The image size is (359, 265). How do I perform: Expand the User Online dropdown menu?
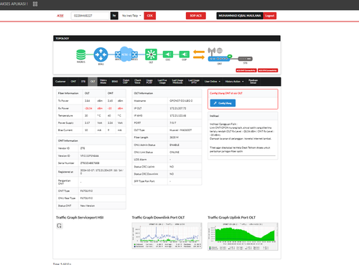click(x=213, y=82)
